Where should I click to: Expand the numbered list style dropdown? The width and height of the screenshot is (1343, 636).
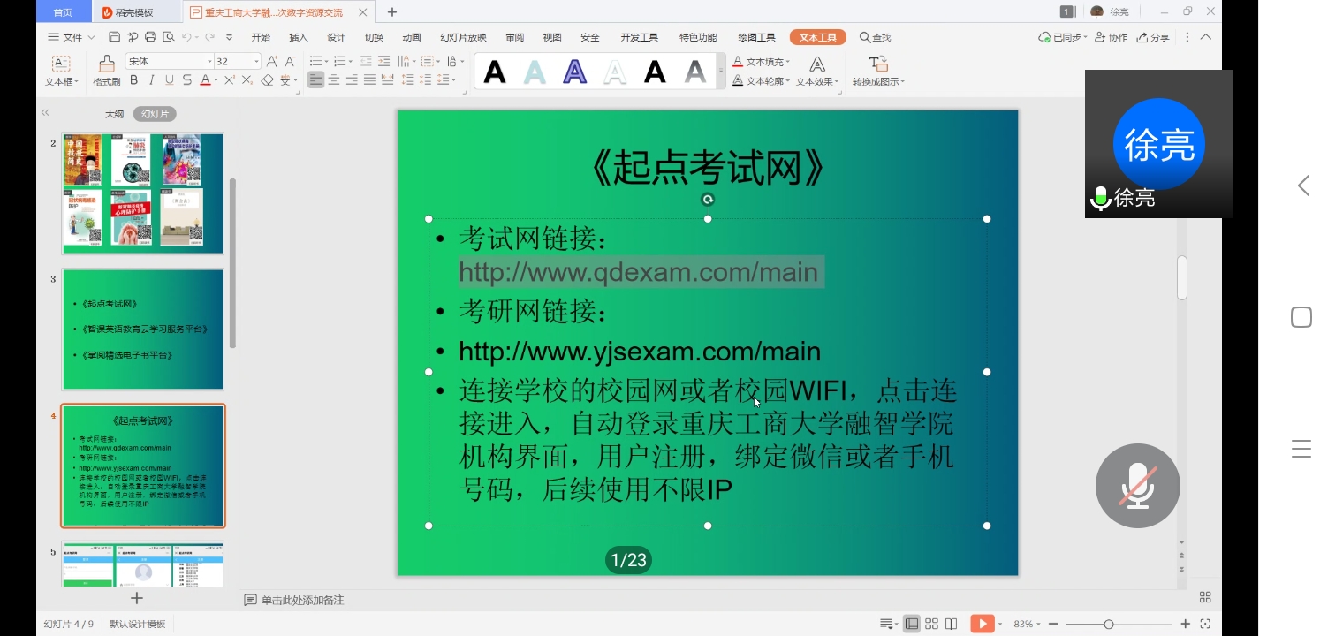click(350, 61)
